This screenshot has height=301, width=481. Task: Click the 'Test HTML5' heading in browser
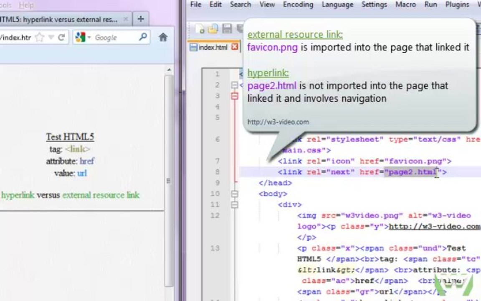coord(70,137)
